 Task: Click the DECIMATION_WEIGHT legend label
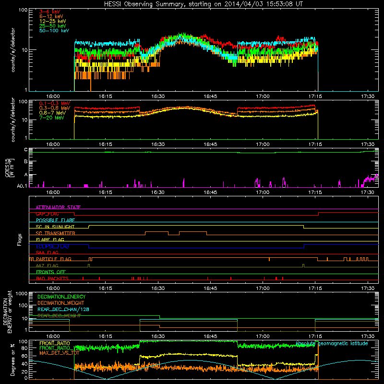[x=61, y=303]
